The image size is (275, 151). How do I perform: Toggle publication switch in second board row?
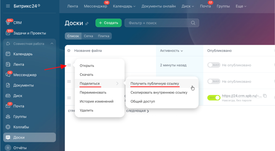pyautogui.click(x=214, y=81)
